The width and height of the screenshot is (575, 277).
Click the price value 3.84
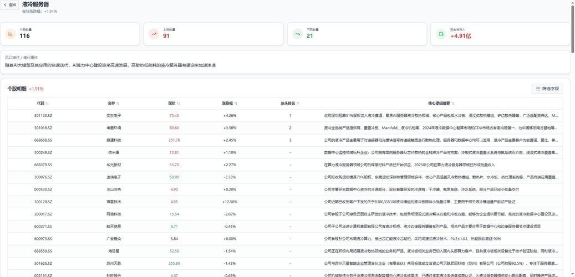tap(174, 239)
